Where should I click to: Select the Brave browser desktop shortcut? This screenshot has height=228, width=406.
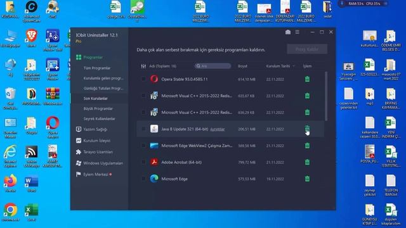tap(31, 38)
